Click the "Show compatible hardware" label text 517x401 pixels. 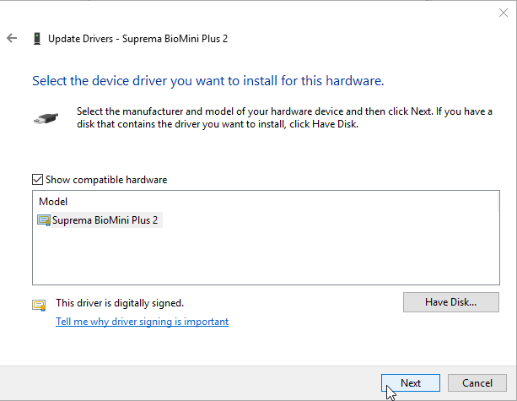[106, 180]
